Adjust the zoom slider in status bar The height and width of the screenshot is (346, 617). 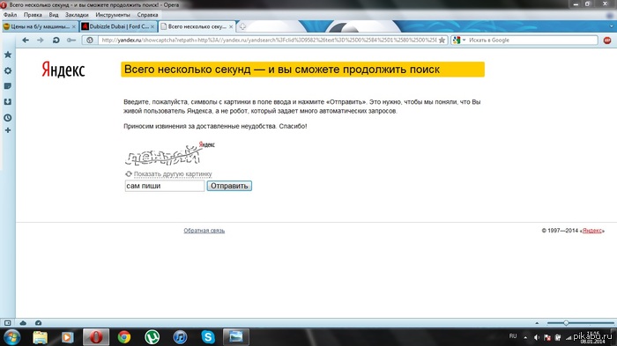(x=566, y=323)
